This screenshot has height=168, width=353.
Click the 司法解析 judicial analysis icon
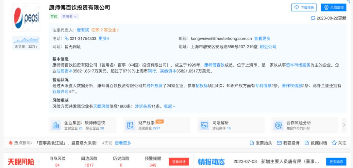(x=204, y=125)
